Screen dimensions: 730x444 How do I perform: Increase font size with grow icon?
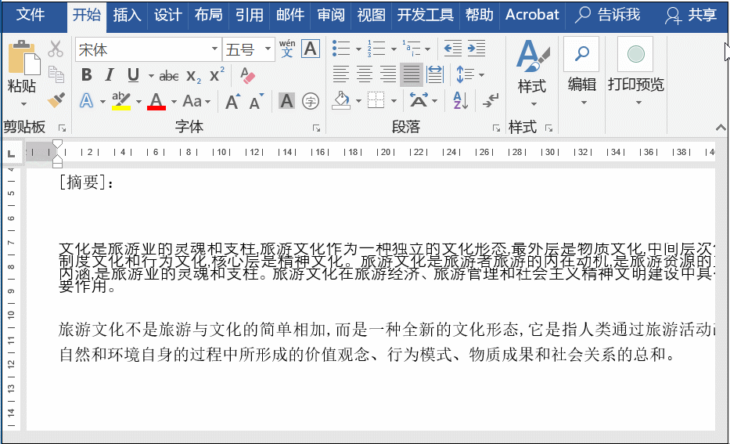point(232,101)
